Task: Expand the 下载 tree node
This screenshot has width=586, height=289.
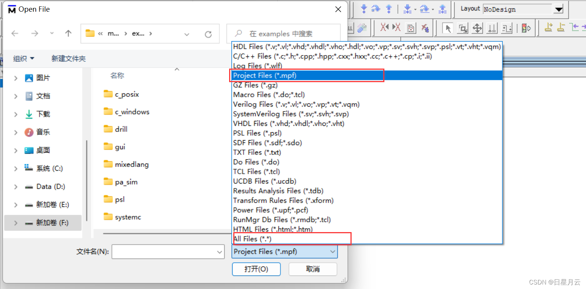Action: coord(16,114)
